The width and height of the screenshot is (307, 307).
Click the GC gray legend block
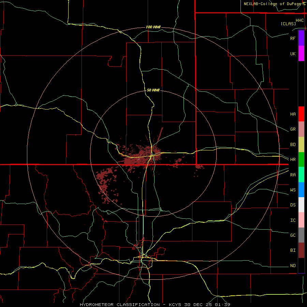pos(301,235)
